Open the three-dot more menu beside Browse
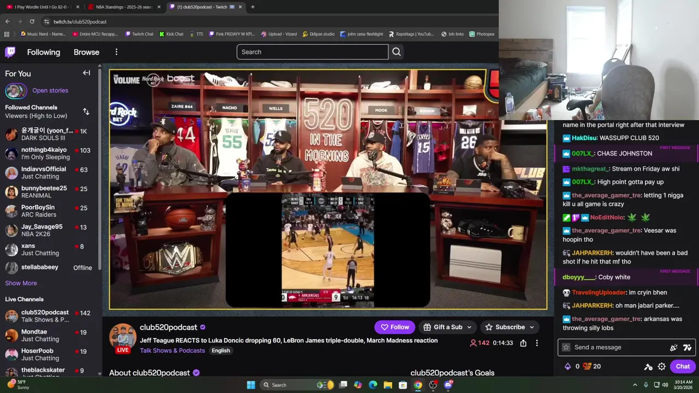Image resolution: width=699 pixels, height=393 pixels. [116, 52]
